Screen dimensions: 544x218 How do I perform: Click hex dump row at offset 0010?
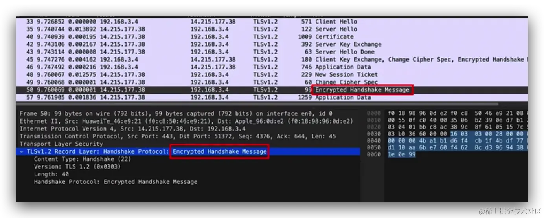pyautogui.click(x=447, y=120)
